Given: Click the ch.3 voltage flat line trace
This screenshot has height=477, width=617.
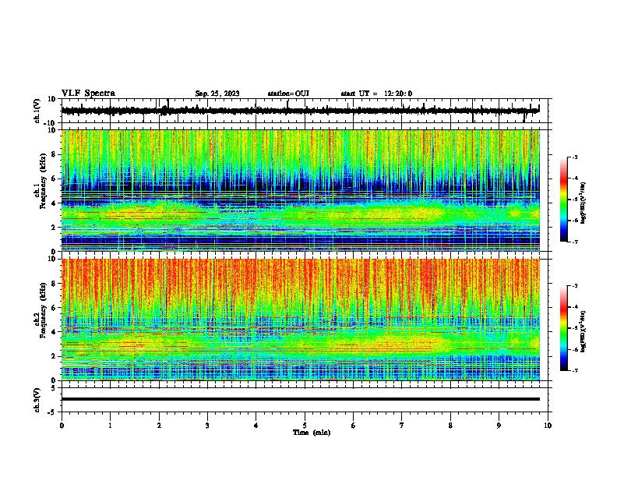Looking at the screenshot, I should pos(300,399).
